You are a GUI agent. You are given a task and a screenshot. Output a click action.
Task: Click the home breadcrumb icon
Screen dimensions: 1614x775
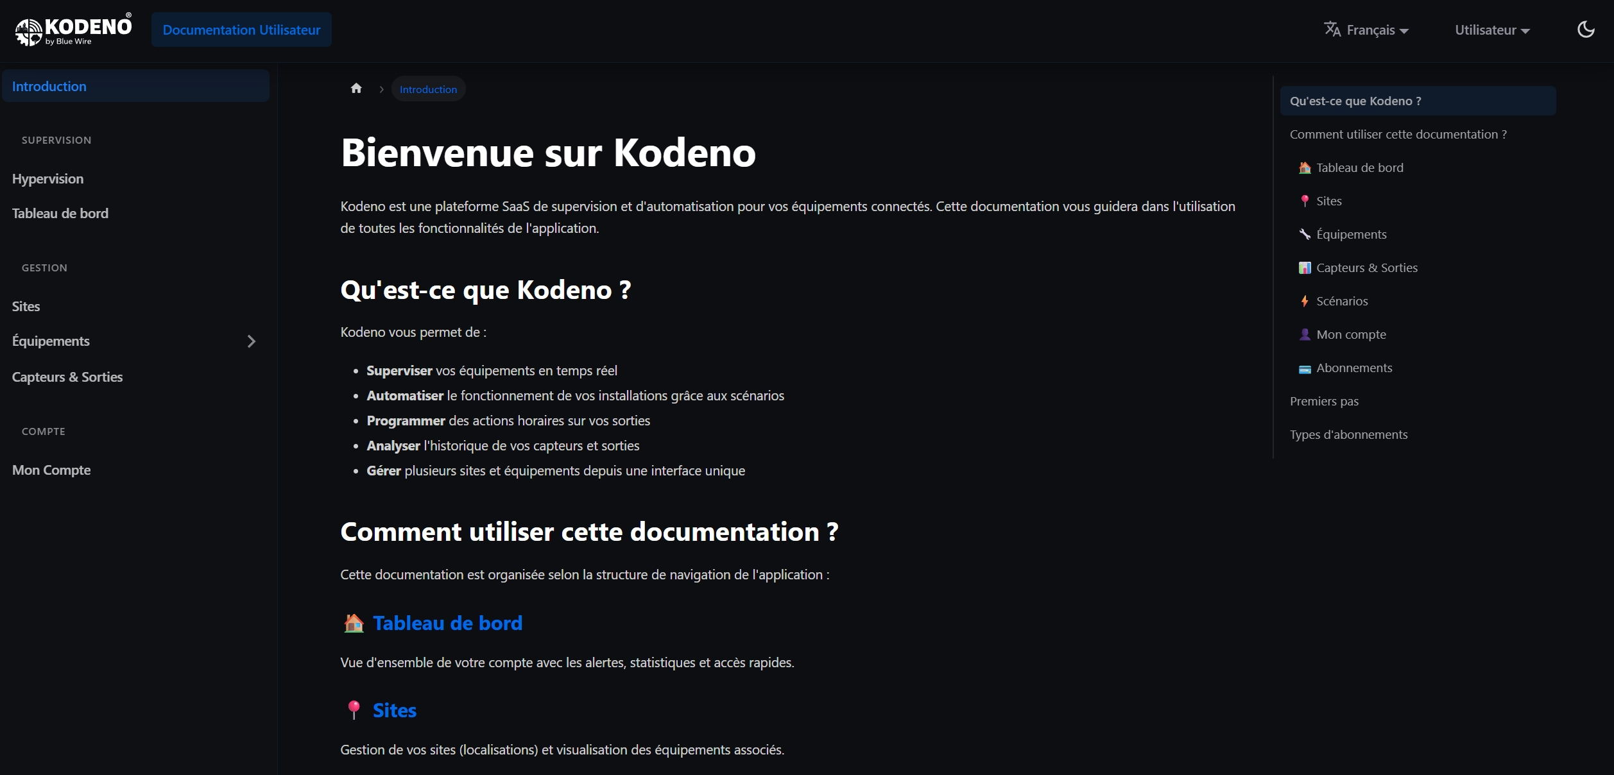[x=356, y=89]
